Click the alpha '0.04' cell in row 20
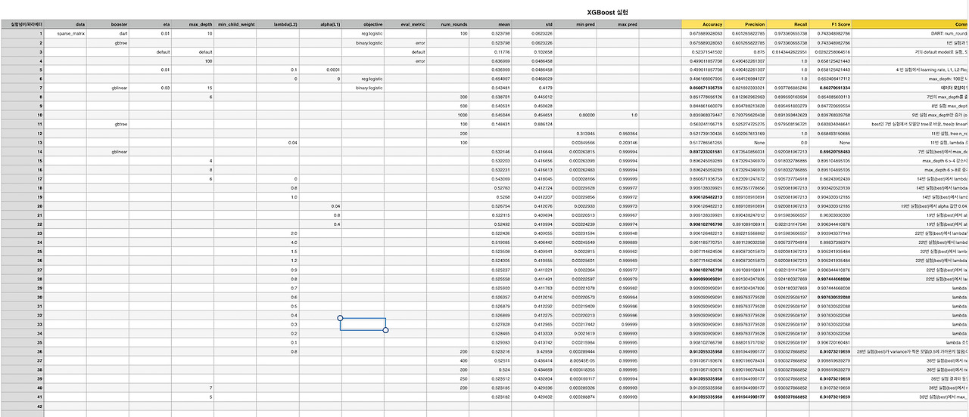Screen dimensions: 969x417 click(x=319, y=205)
